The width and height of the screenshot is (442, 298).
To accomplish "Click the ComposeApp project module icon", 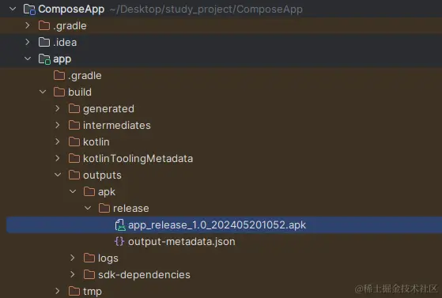I will [x=29, y=9].
